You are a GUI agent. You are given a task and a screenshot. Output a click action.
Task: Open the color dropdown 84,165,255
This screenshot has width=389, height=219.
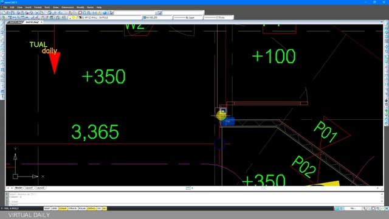(x=157, y=18)
